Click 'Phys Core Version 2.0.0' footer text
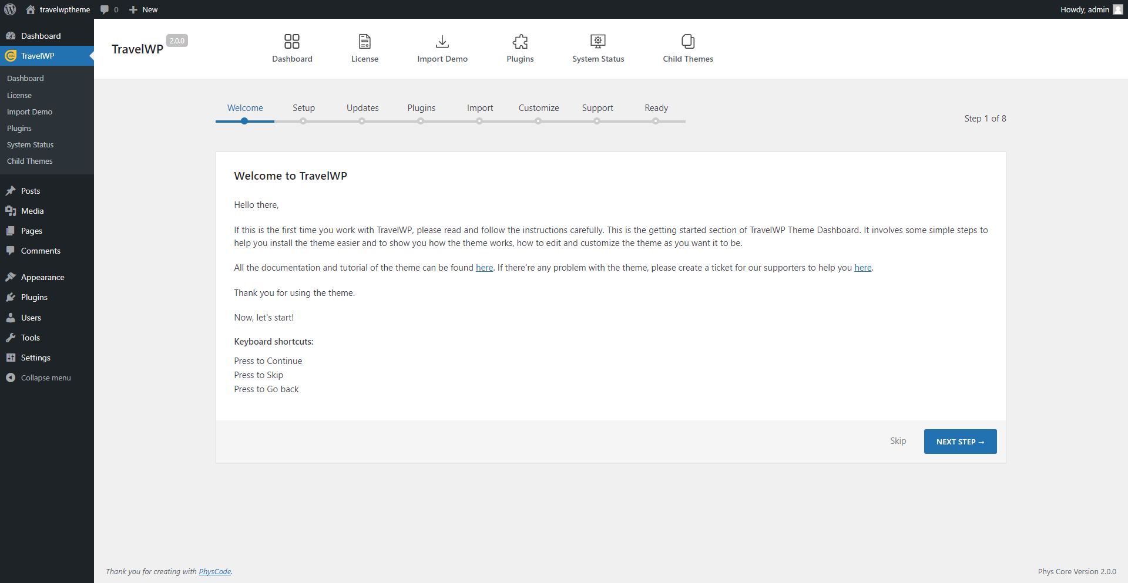This screenshot has height=583, width=1128. 1077,572
